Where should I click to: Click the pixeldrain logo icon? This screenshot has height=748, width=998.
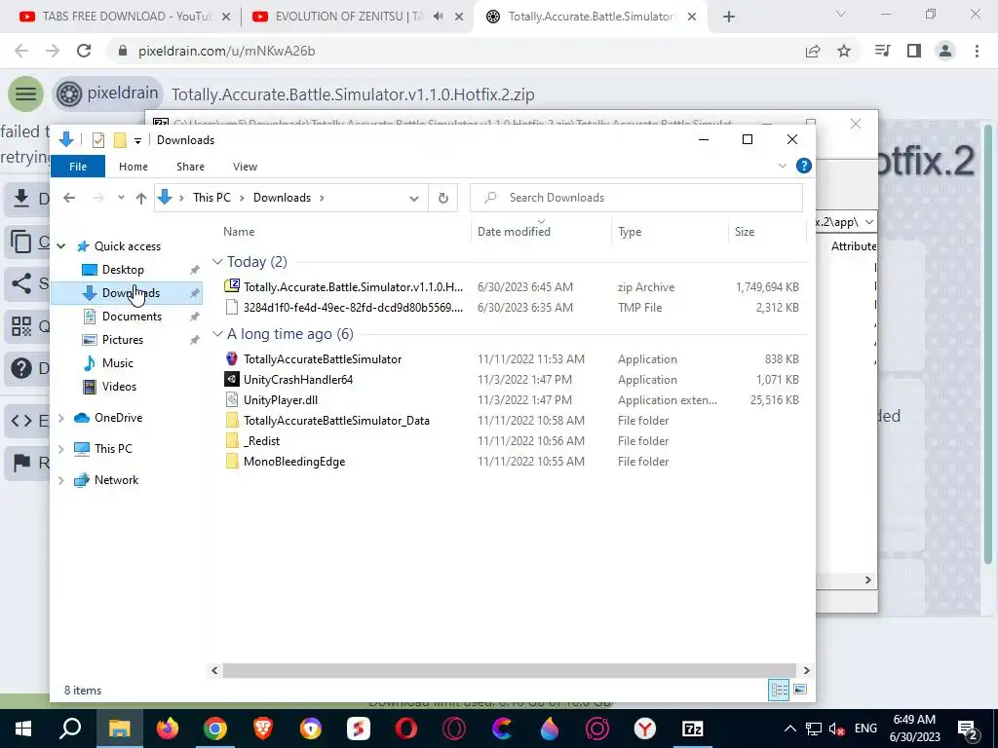[69, 94]
